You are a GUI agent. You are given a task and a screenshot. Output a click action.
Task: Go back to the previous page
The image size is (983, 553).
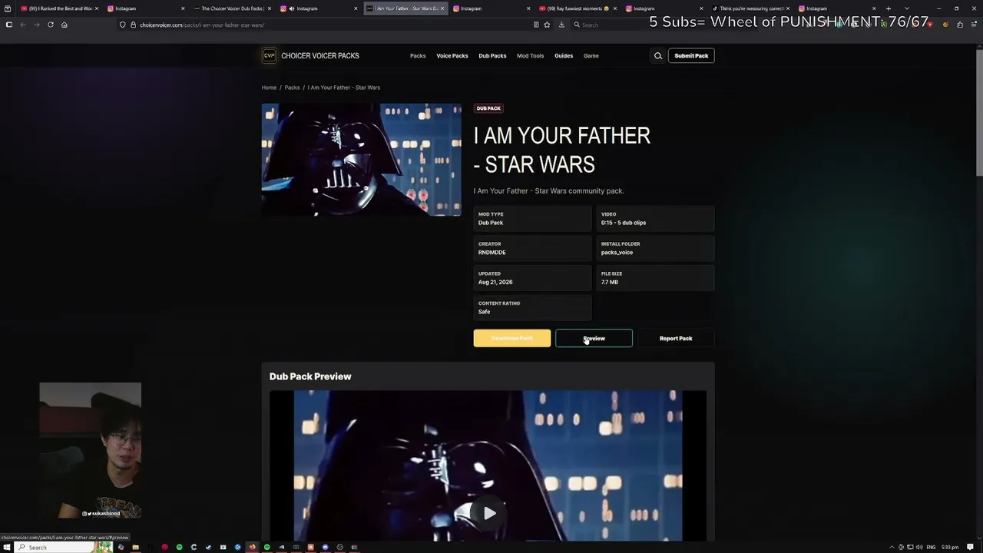[x=23, y=25]
